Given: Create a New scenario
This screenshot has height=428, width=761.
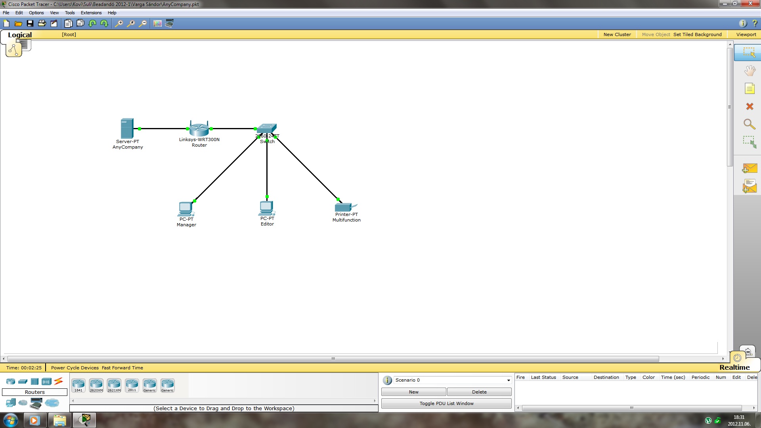Looking at the screenshot, I should click(414, 392).
